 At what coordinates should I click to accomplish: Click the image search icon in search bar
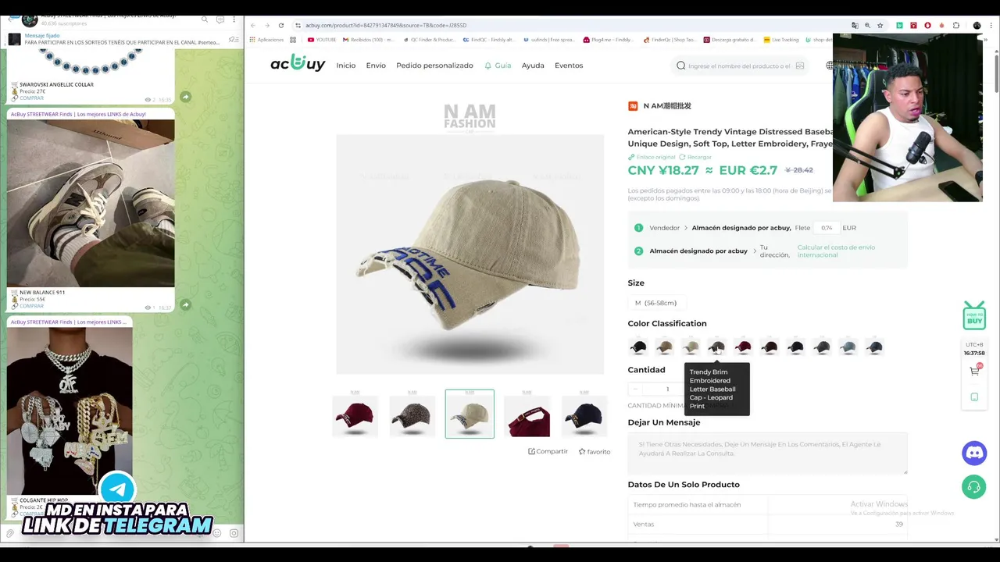(799, 66)
